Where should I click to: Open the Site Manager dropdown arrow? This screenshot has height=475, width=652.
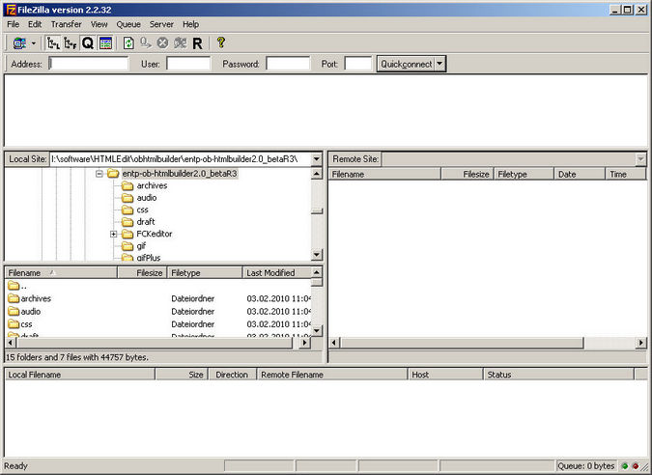tap(34, 43)
